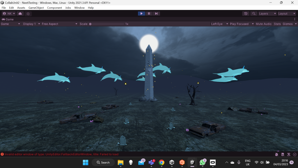Open the Window menu
Image resolution: width=298 pixels, height=168 pixels.
[79, 8]
